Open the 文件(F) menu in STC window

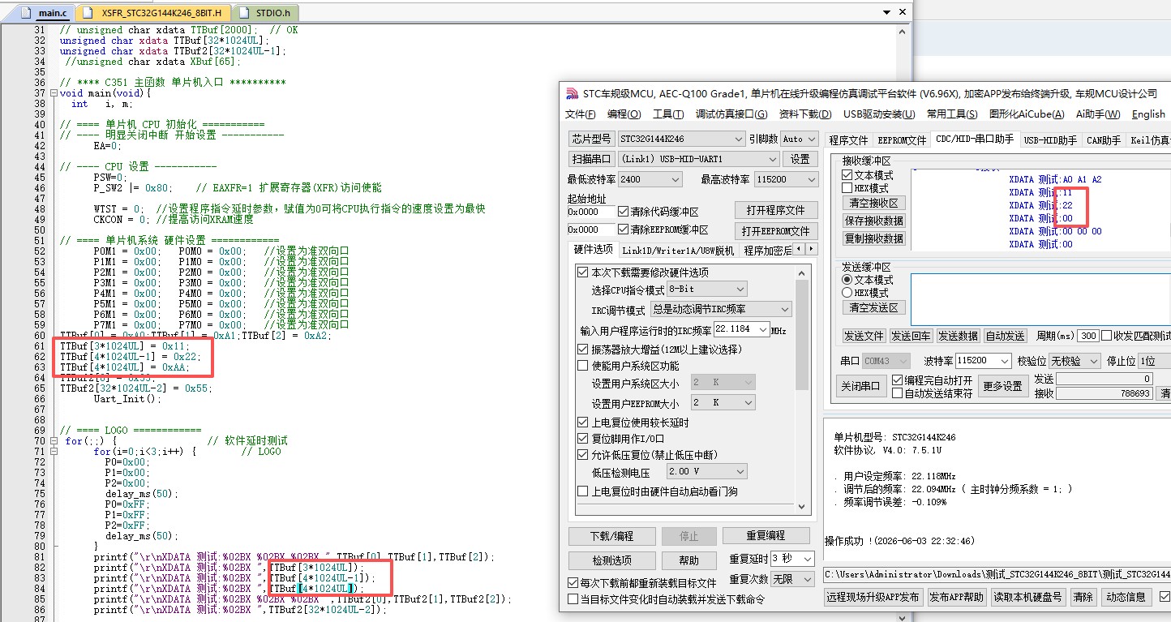coord(580,114)
